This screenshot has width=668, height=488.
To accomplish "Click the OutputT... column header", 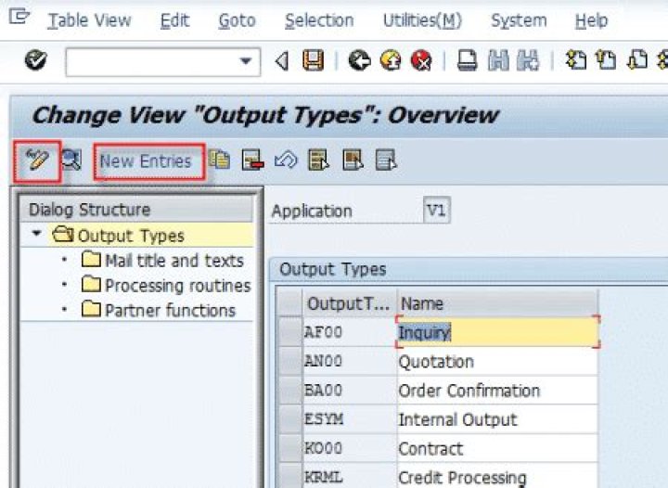I will pos(349,303).
